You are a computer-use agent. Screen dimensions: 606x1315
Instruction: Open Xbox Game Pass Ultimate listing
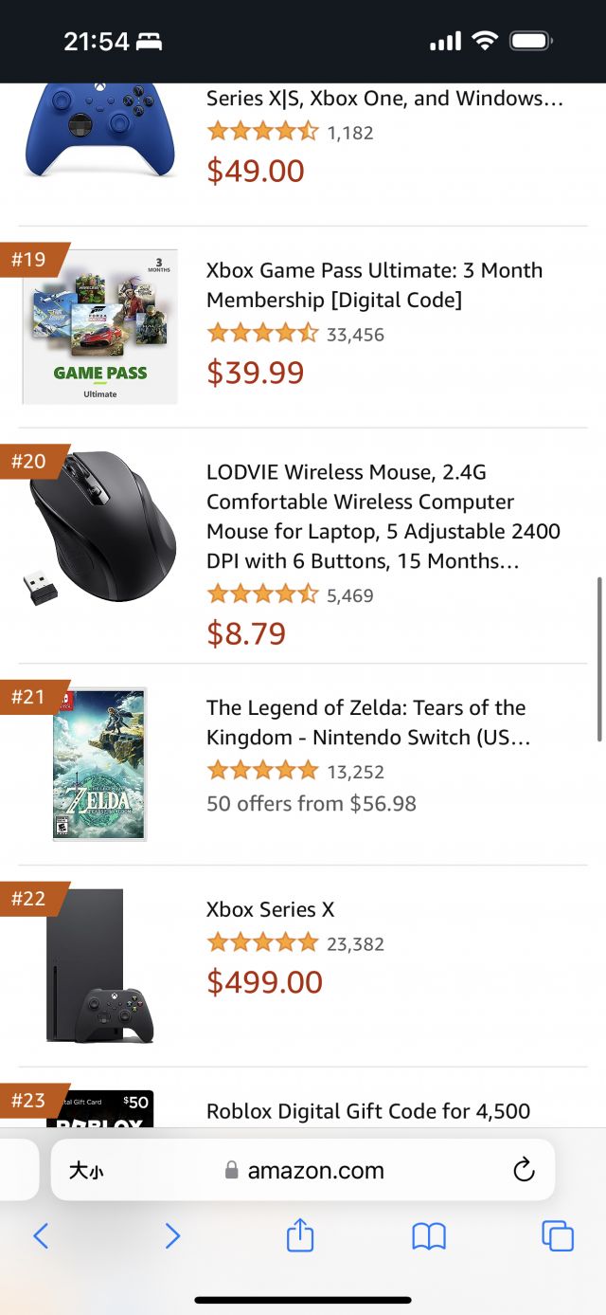374,285
